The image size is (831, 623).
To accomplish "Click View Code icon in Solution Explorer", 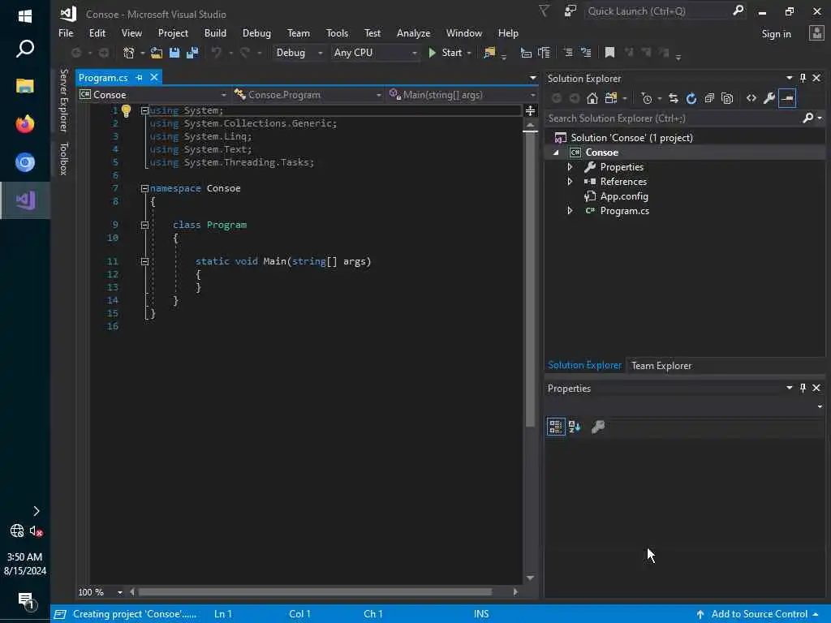I will pyautogui.click(x=751, y=98).
